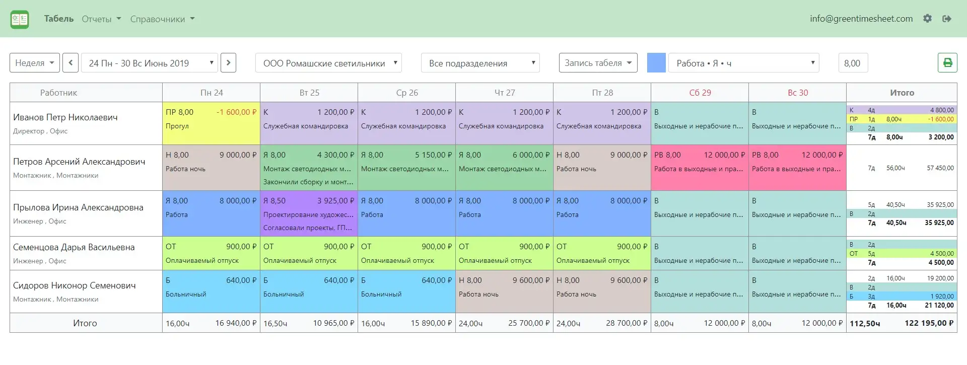Open the Запись табеля dropdown button

(x=598, y=63)
